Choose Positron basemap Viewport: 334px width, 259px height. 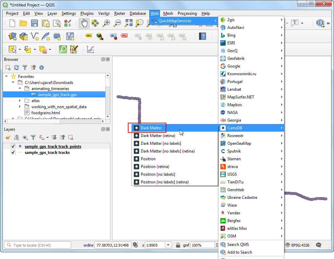pos(175,159)
